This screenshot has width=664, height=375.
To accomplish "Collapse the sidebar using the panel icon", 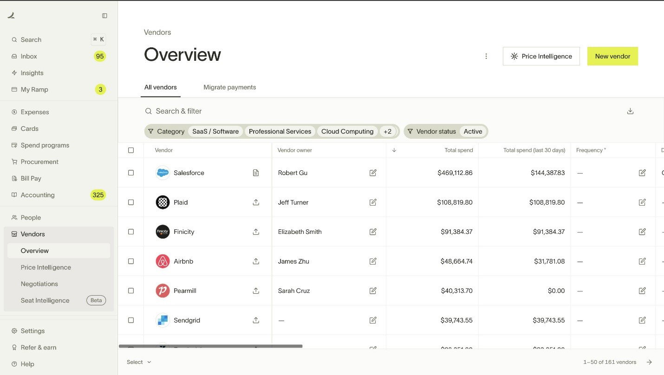I will click(105, 15).
